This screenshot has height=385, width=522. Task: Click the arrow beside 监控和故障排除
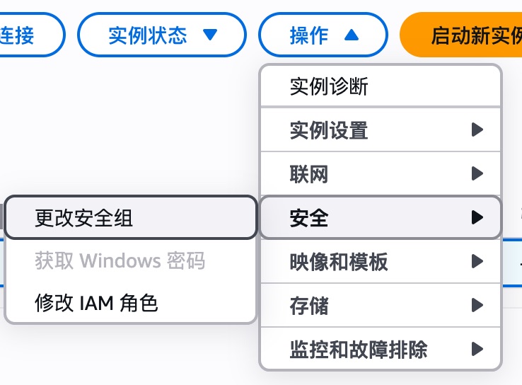477,349
